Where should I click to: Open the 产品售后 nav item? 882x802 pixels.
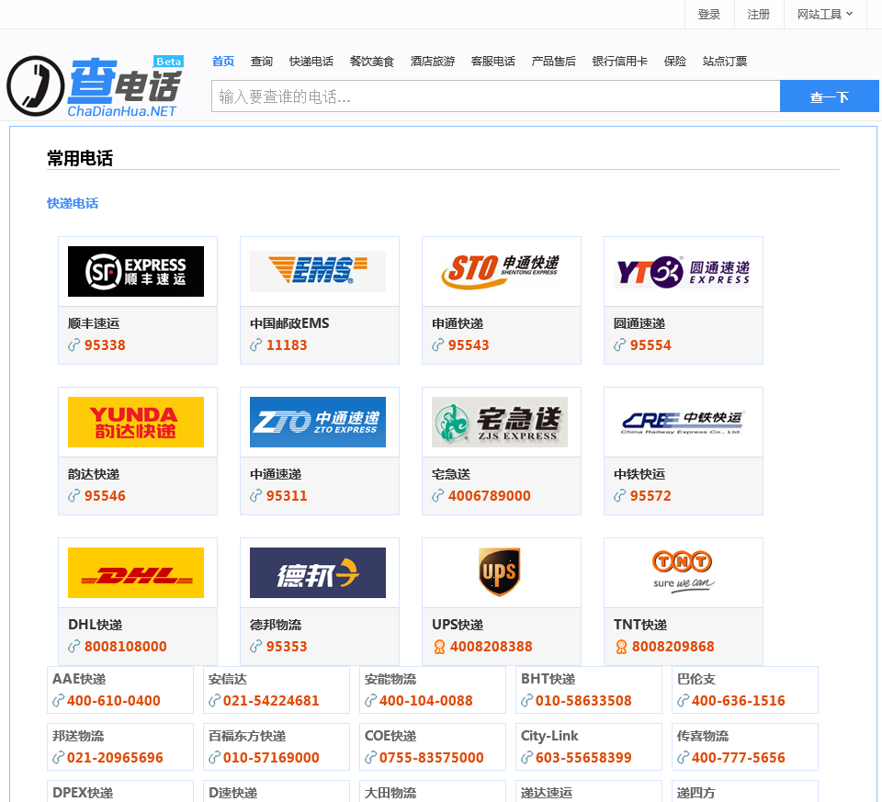pyautogui.click(x=553, y=61)
